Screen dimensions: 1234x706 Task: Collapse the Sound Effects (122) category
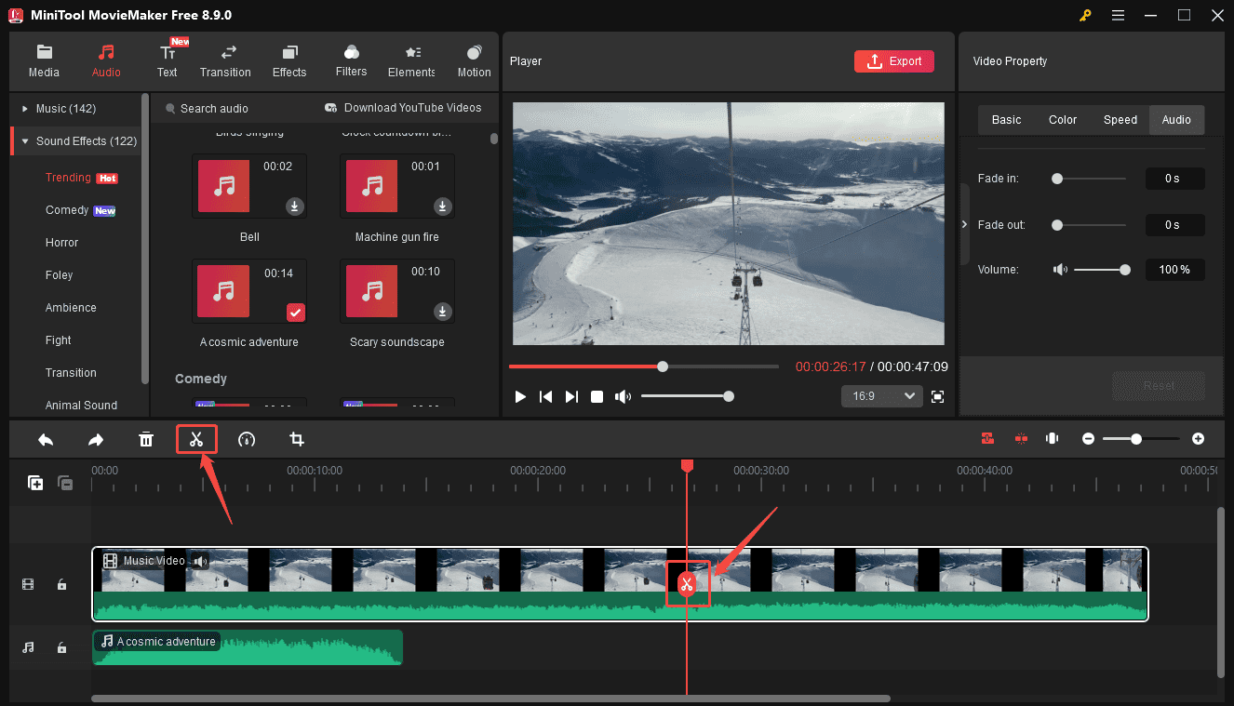25,141
